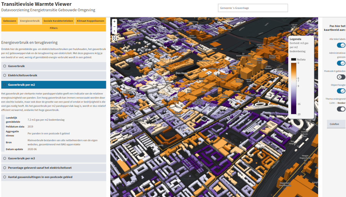Open the Gebouwen tab
The image size is (346, 197).
[x=10, y=21]
